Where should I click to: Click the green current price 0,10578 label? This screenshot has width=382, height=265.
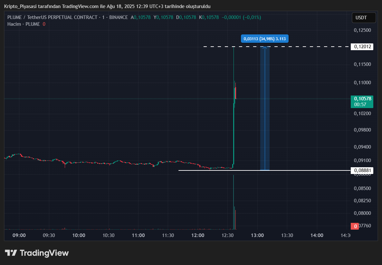click(x=362, y=101)
